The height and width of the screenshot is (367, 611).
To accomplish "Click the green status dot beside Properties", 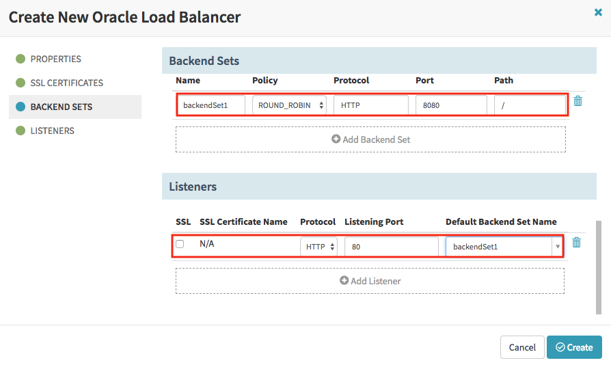I will [x=21, y=59].
